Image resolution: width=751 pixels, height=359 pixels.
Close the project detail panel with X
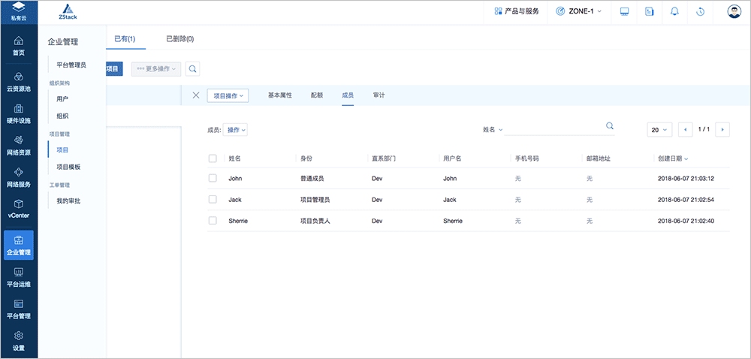click(x=196, y=95)
